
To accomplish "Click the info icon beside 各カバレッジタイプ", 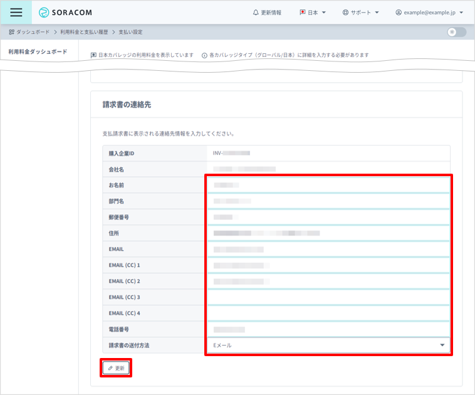I will click(x=204, y=55).
